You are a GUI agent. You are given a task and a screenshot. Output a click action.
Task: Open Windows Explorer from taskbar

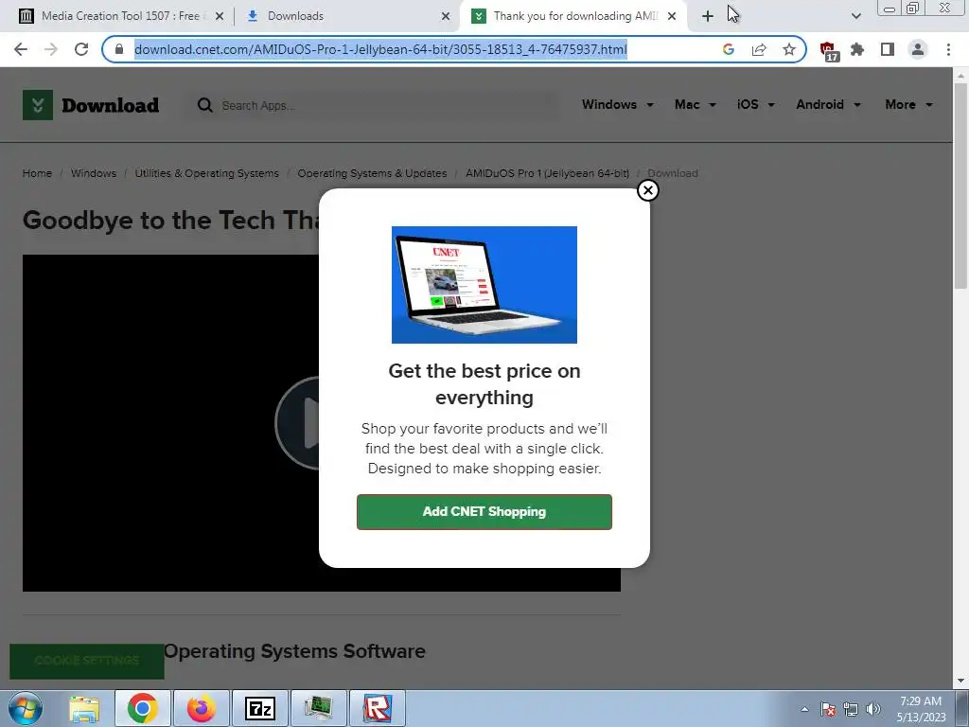(84, 708)
